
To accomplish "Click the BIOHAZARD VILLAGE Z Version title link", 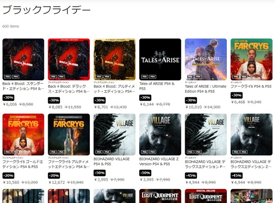I will pos(159,161).
